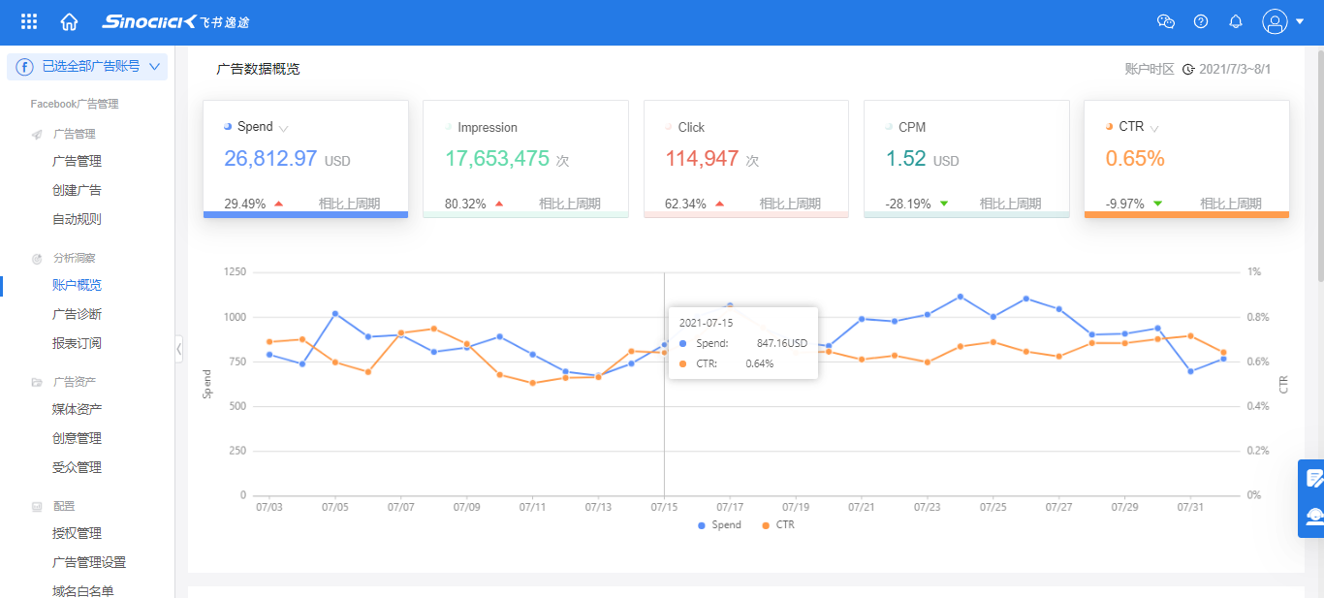This screenshot has width=1324, height=598.
Task: Open 广告诊断 in the sidebar
Action: pos(77,314)
